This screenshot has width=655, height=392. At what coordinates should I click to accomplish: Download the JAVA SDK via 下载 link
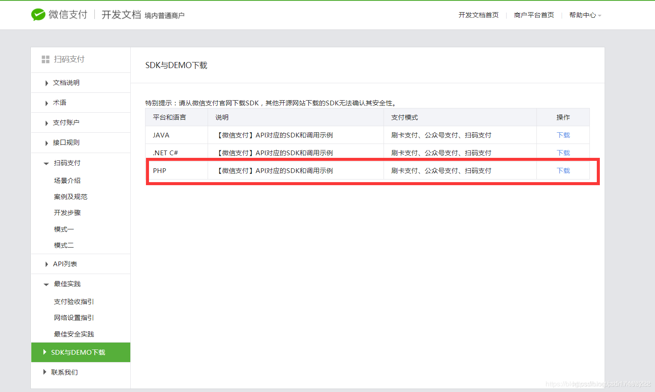pyautogui.click(x=563, y=135)
